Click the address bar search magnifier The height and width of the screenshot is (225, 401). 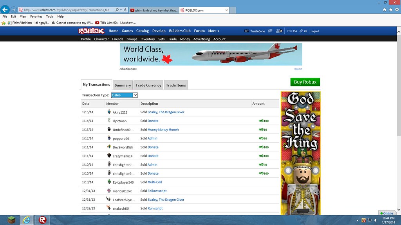(x=117, y=10)
